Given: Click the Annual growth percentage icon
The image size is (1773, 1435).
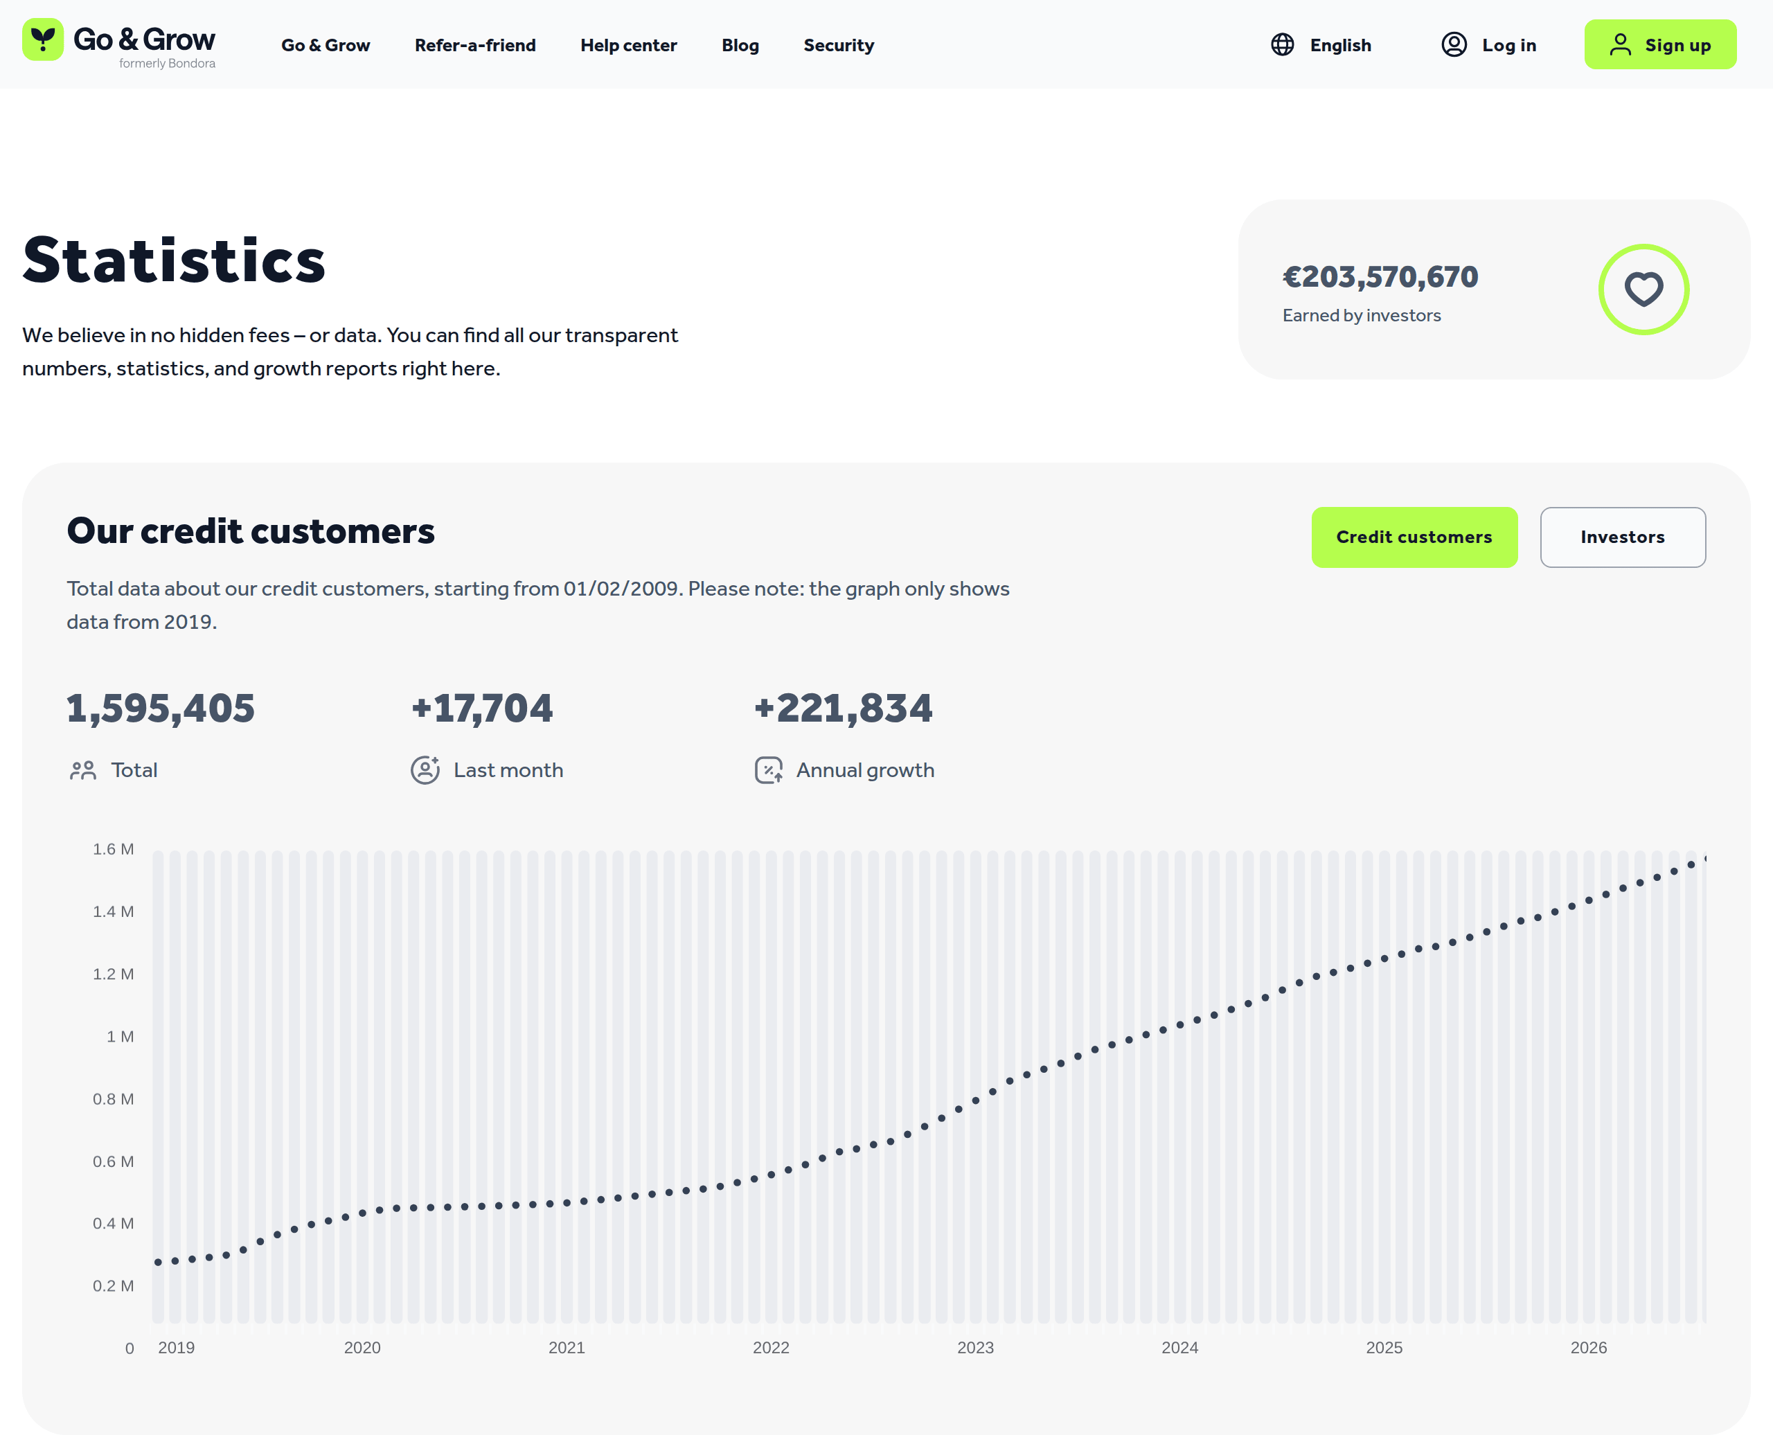Looking at the screenshot, I should pyautogui.click(x=769, y=769).
